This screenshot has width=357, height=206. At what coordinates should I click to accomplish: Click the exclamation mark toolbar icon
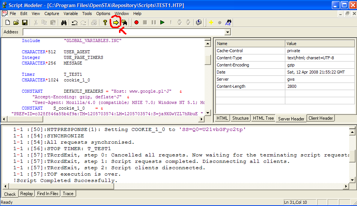point(171,23)
